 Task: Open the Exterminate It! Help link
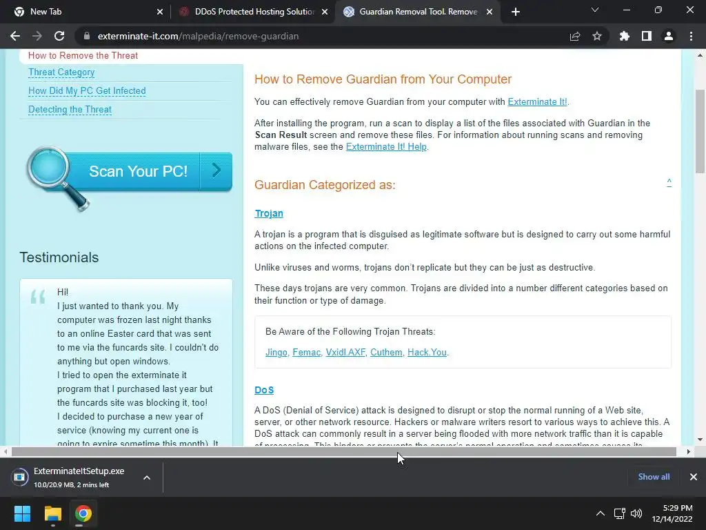[x=386, y=147]
